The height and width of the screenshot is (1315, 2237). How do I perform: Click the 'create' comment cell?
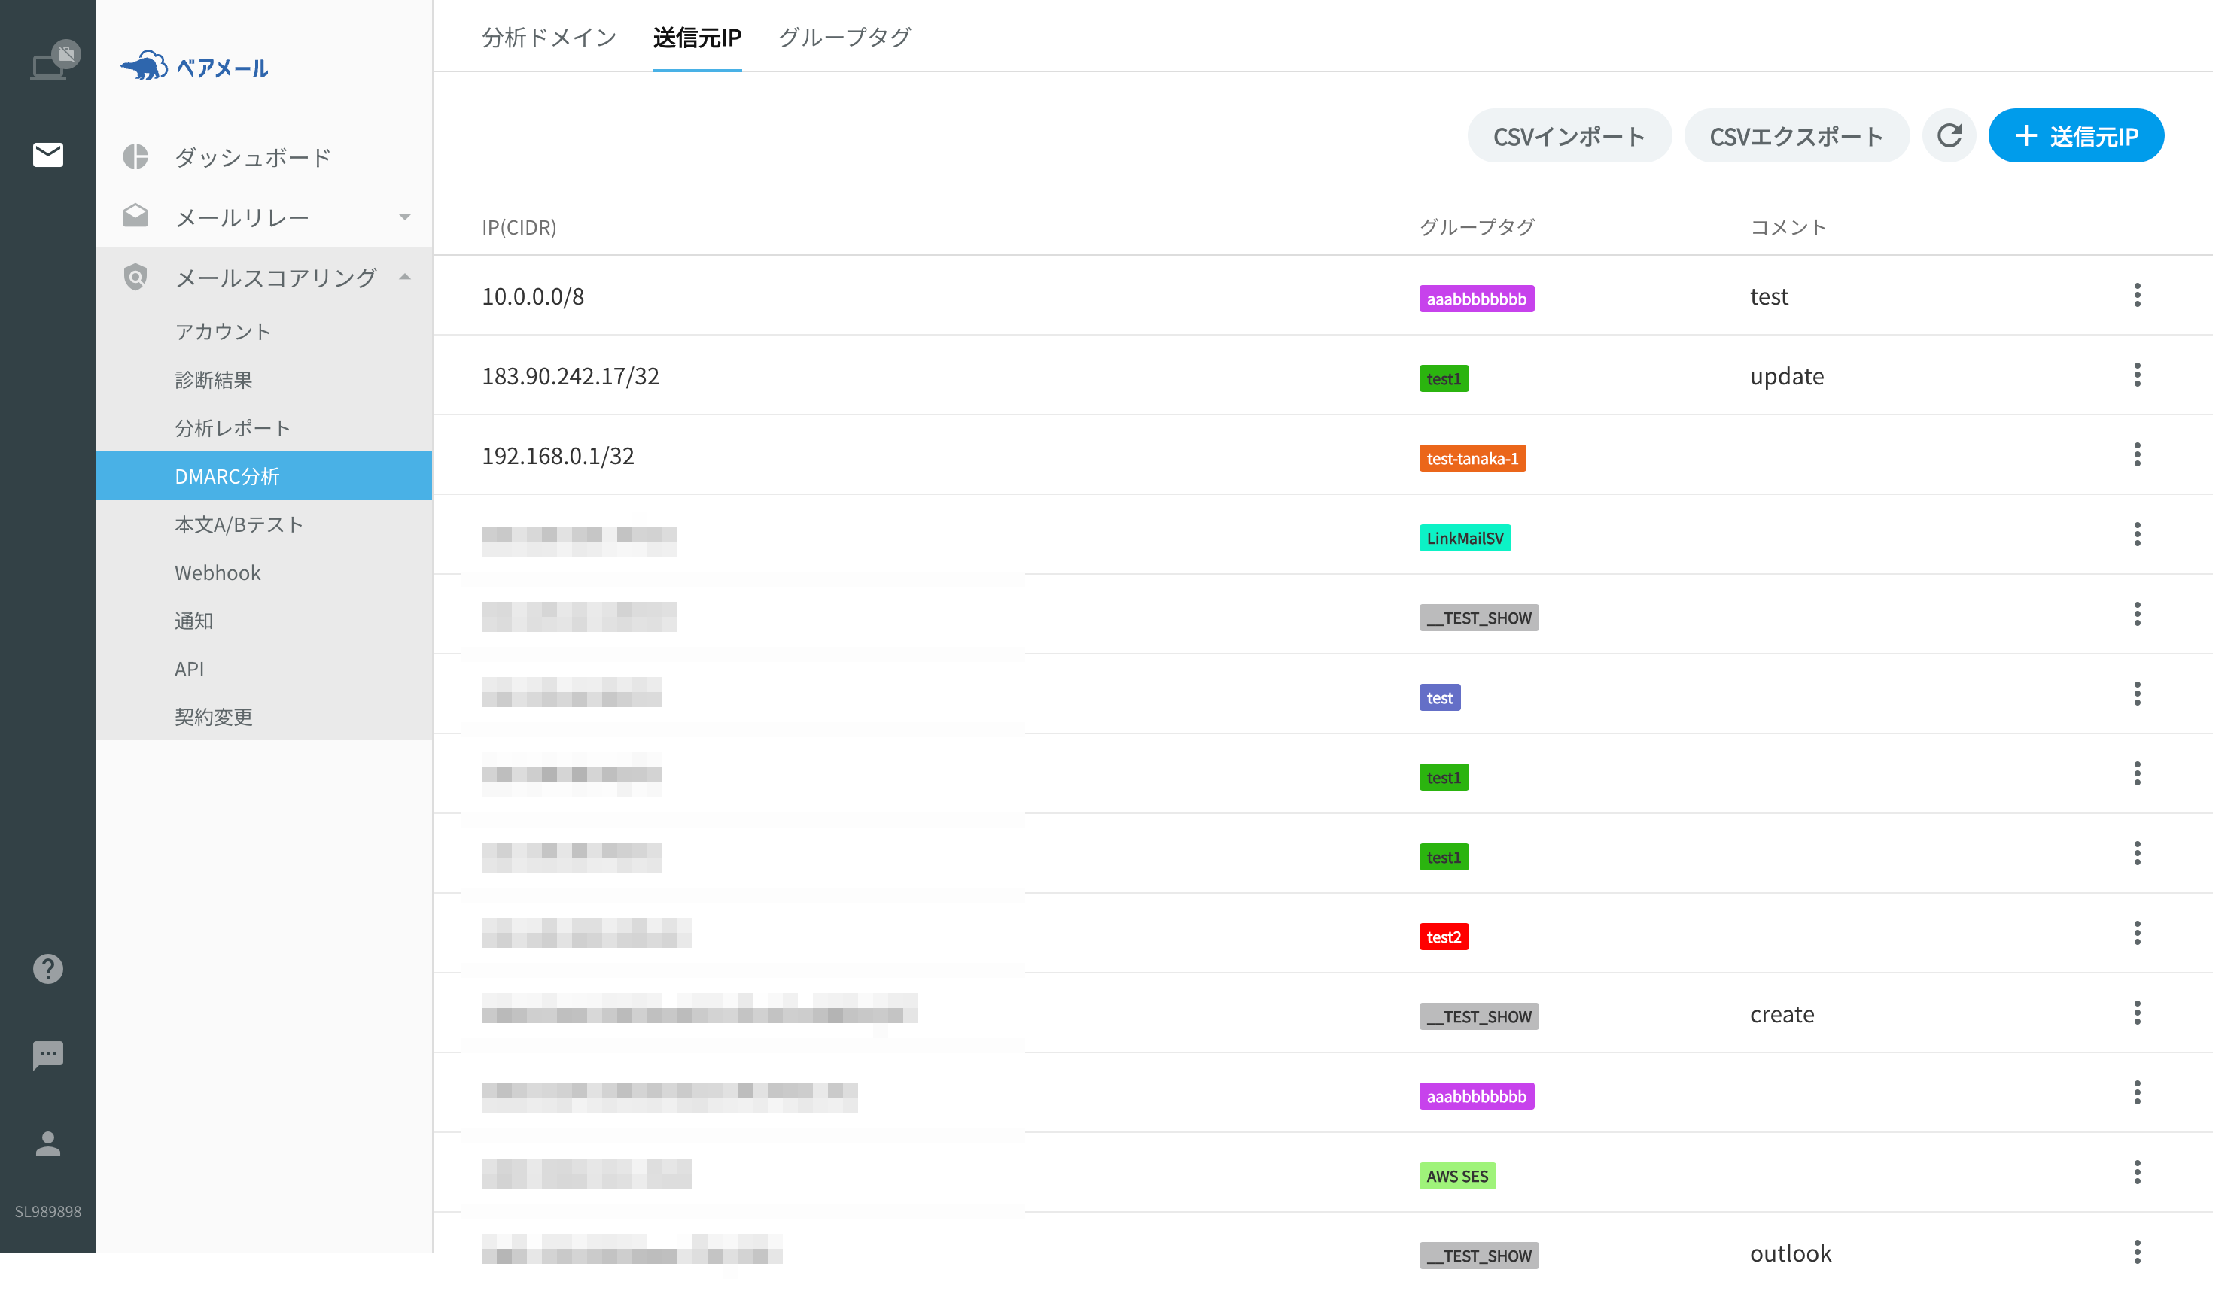coord(1782,1014)
